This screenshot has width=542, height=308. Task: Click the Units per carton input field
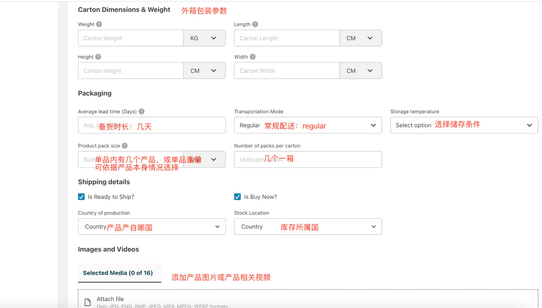[x=307, y=159]
